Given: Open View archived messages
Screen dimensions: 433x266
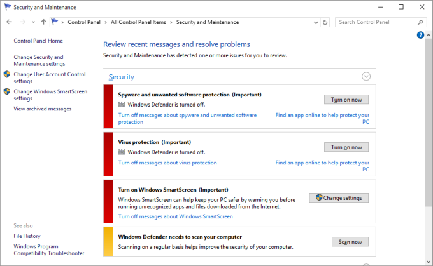Looking at the screenshot, I should [42, 109].
